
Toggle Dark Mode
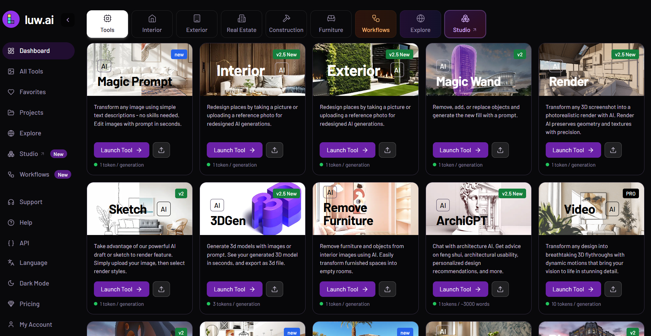[39, 283]
